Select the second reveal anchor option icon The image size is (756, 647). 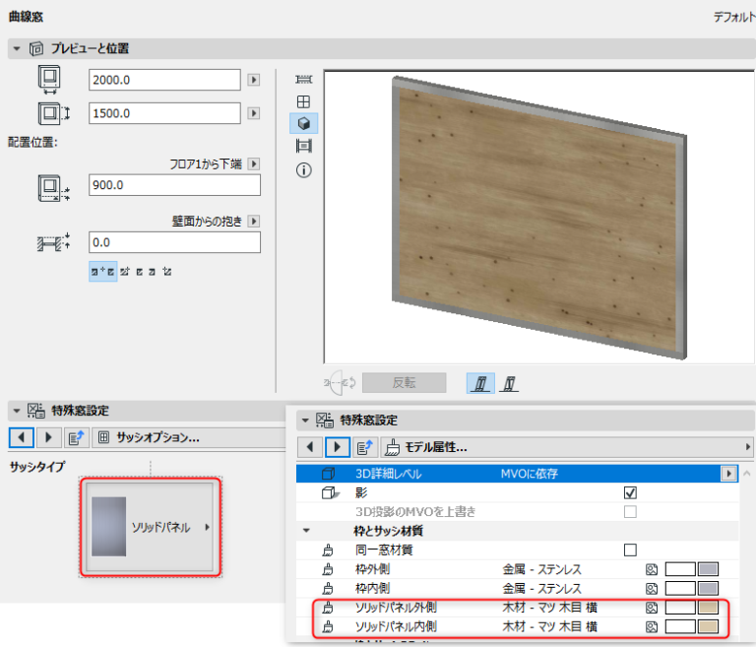[125, 272]
